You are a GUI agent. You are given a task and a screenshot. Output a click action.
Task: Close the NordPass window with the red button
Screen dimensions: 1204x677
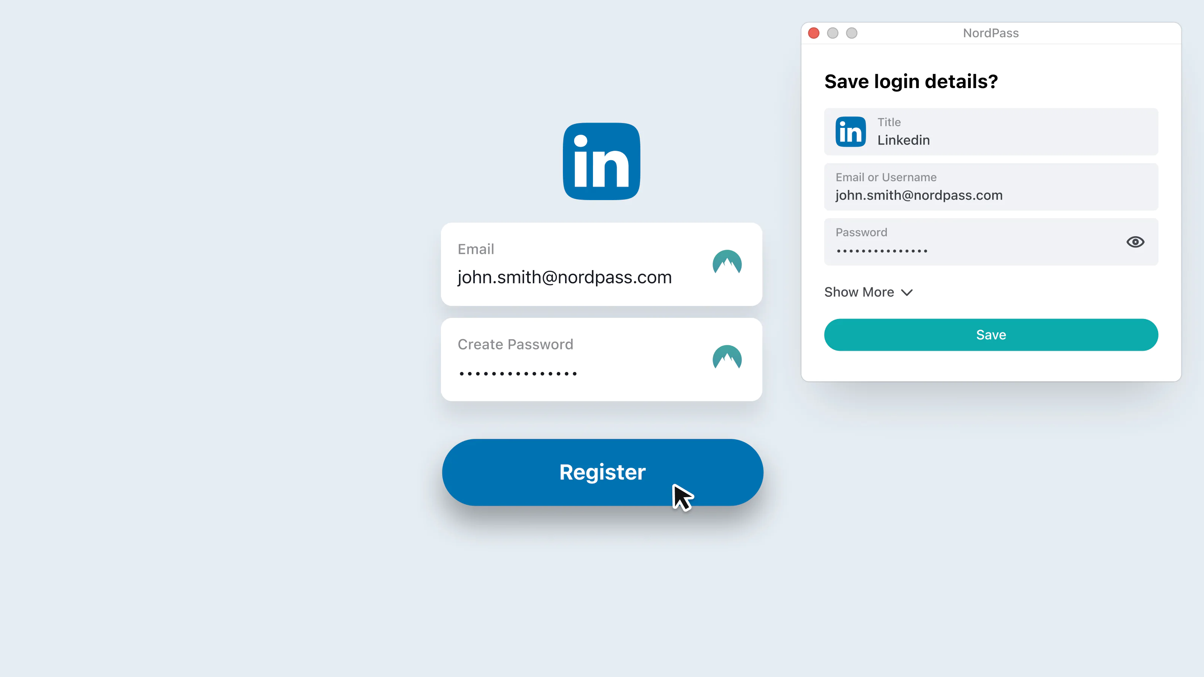[x=814, y=33]
